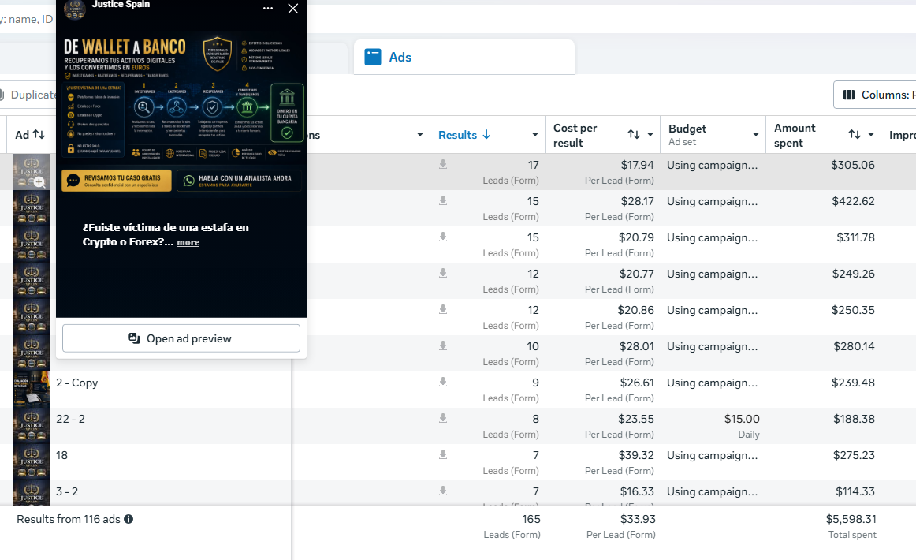Download leads for $20.79 cost row
This screenshot has height=560, width=916.
443,237
